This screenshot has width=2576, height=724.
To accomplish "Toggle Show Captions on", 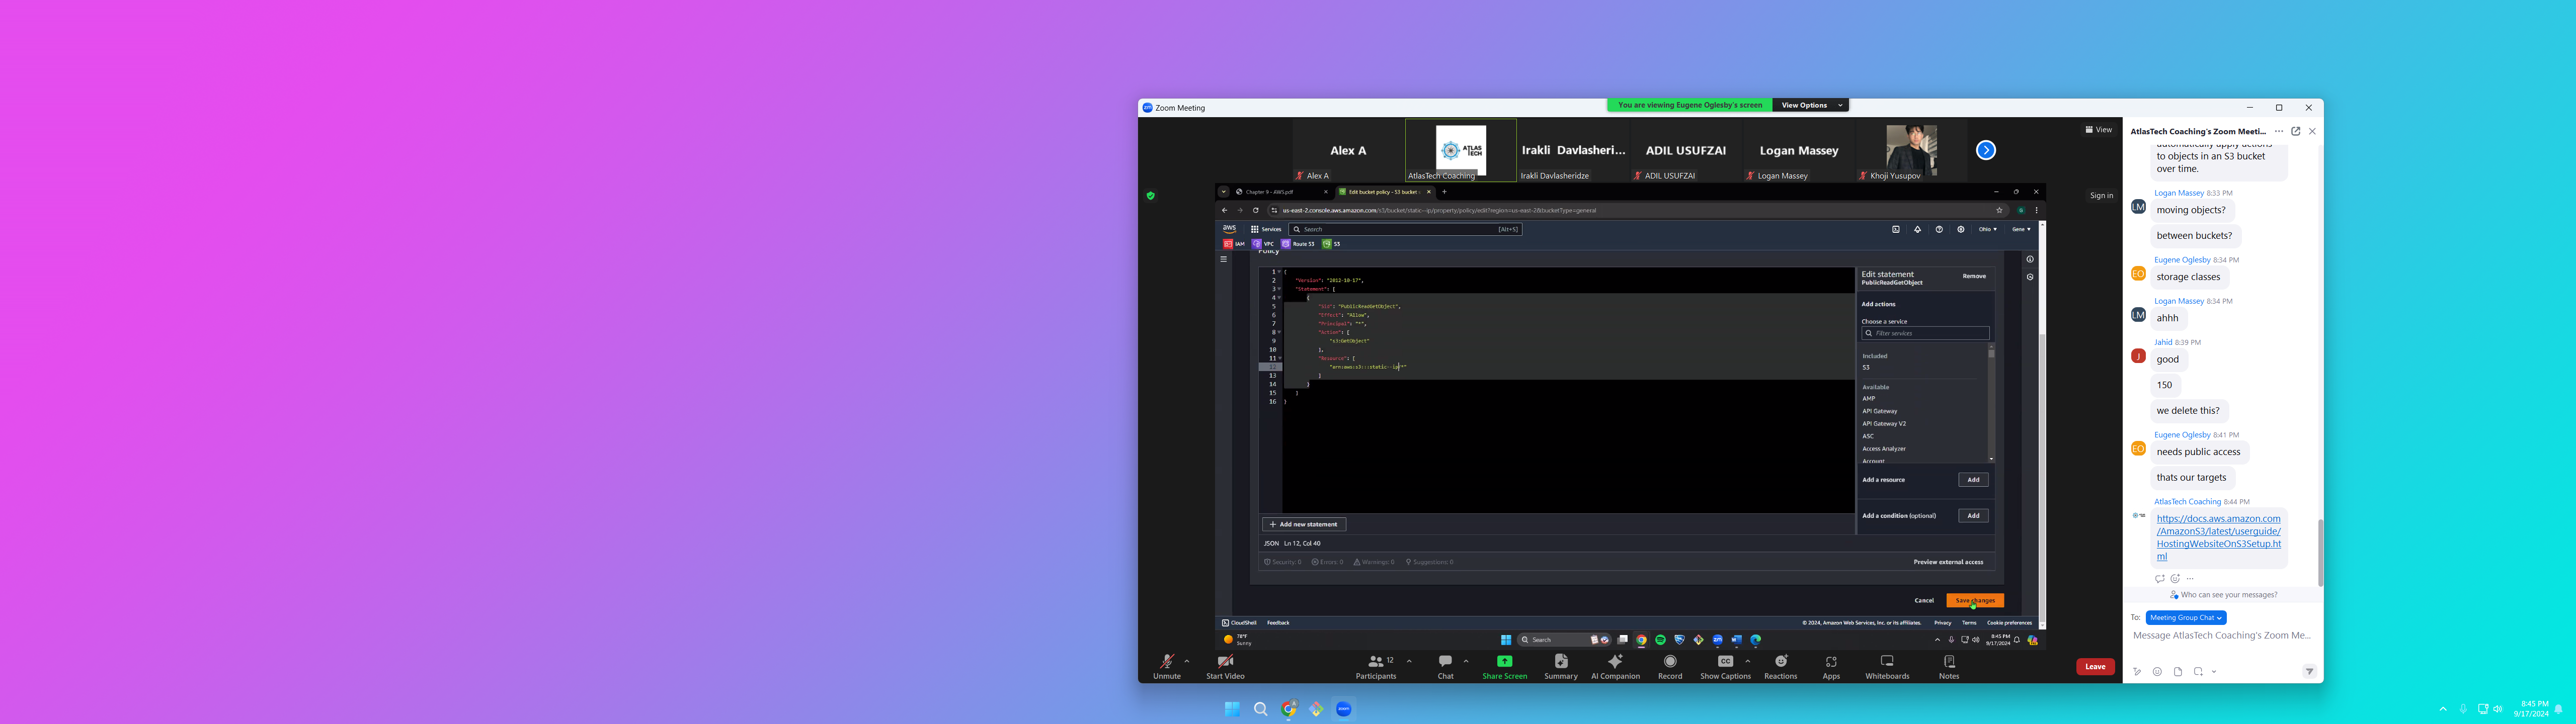I will 1725,662.
